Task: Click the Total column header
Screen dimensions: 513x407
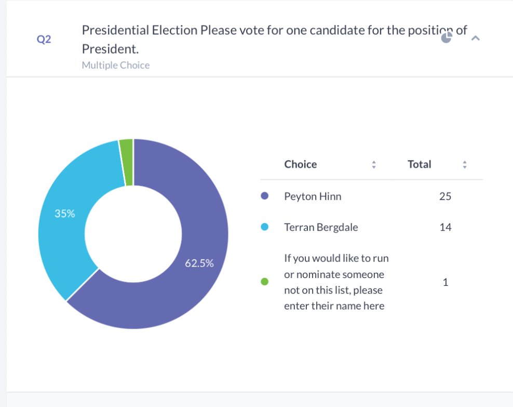Action: pyautogui.click(x=420, y=164)
